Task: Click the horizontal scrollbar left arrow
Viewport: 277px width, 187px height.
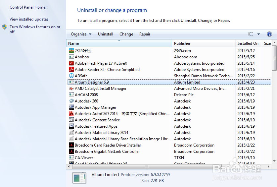Action: 69,166
